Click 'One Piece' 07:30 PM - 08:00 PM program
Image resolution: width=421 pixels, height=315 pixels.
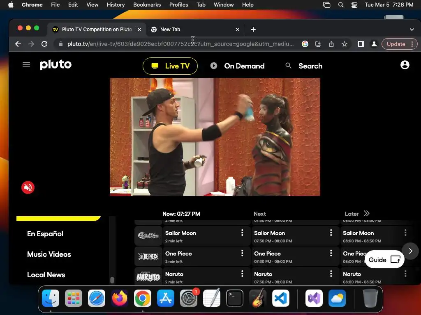(x=295, y=256)
